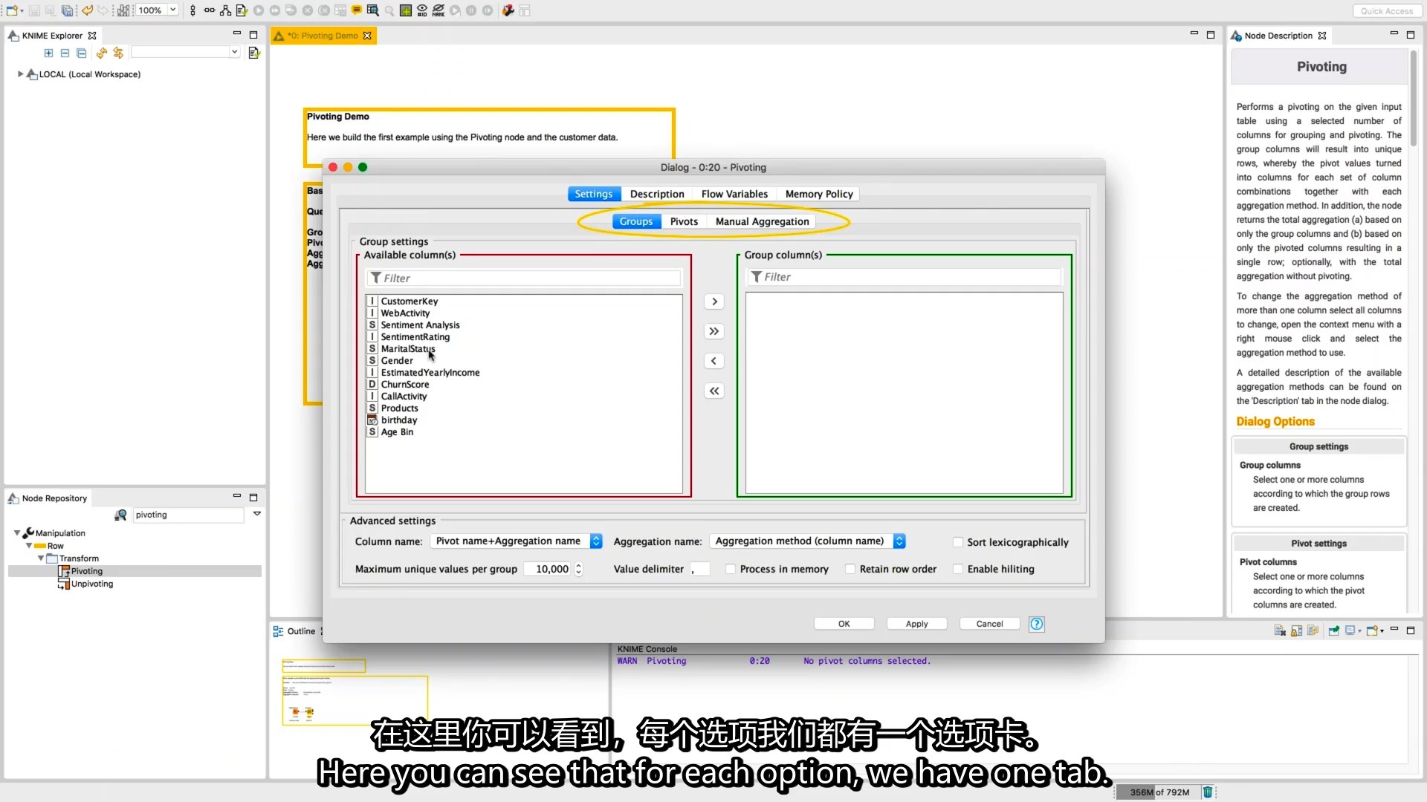
Task: Enable the Enable hiliting checkbox
Action: (958, 570)
